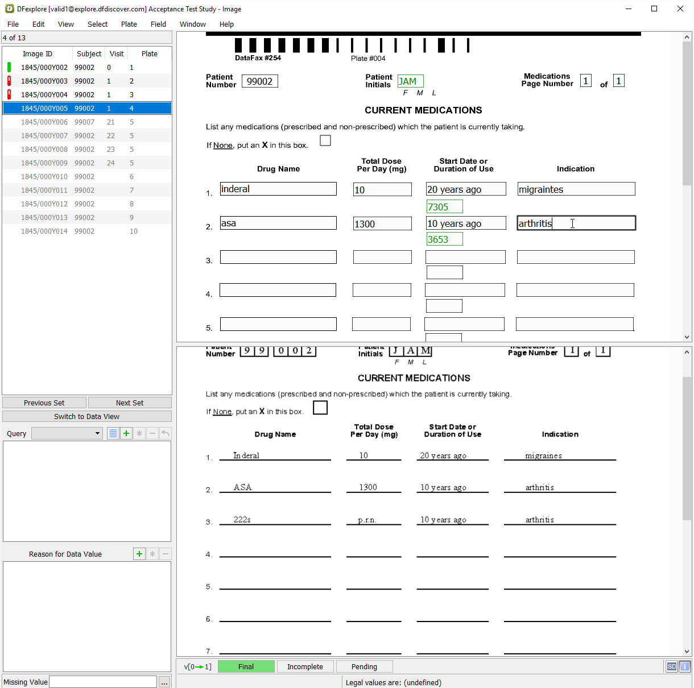
Task: Set record status to Final
Action: click(x=246, y=666)
